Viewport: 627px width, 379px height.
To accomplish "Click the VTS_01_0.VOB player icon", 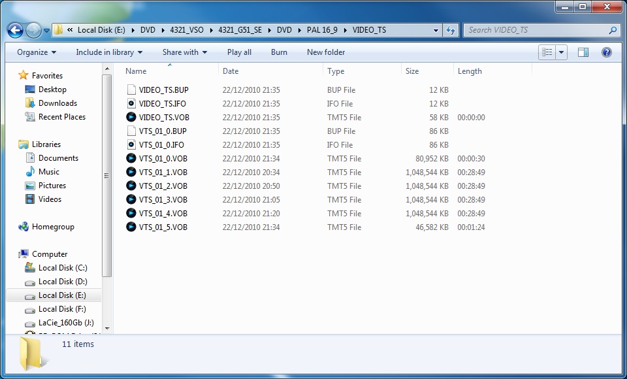I will [131, 158].
